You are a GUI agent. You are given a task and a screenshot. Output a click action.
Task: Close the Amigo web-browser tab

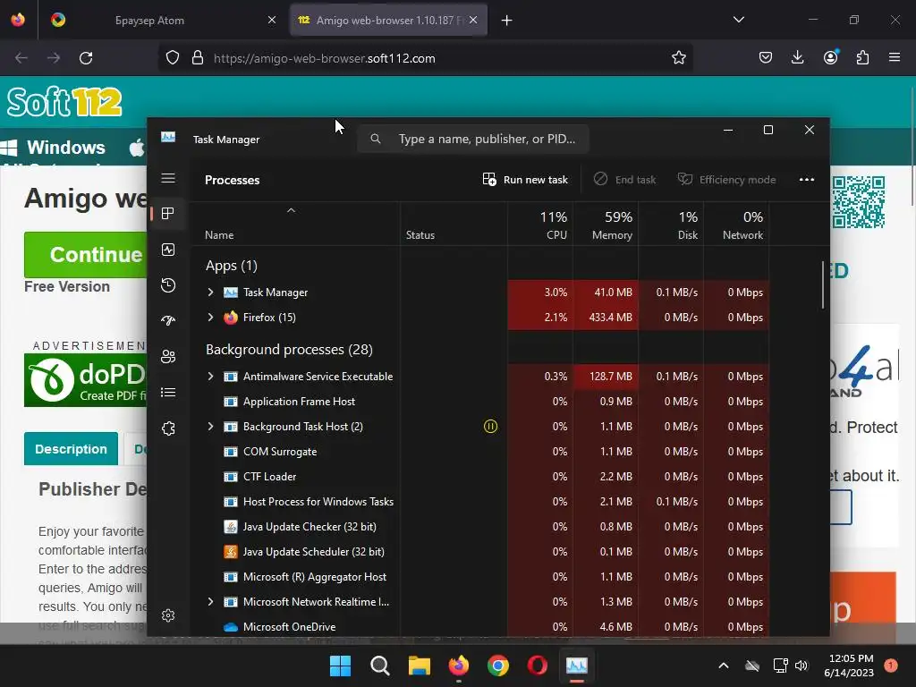point(473,21)
